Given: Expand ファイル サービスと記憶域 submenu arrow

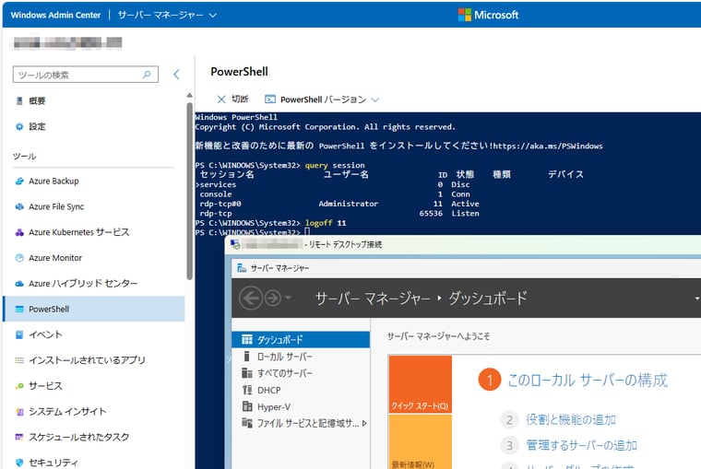Looking at the screenshot, I should [365, 424].
